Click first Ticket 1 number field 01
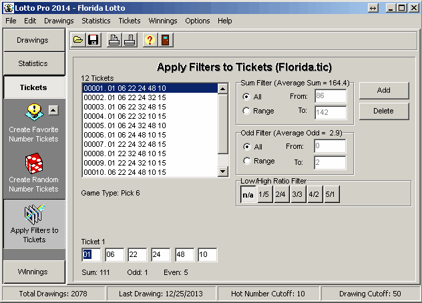This screenshot has height=303, width=422. (91, 254)
